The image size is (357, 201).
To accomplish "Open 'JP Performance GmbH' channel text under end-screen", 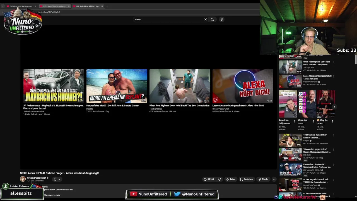I will click(x=33, y=111).
